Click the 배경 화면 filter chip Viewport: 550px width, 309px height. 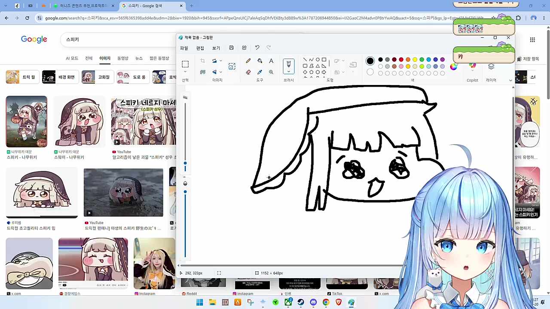pyautogui.click(x=60, y=77)
